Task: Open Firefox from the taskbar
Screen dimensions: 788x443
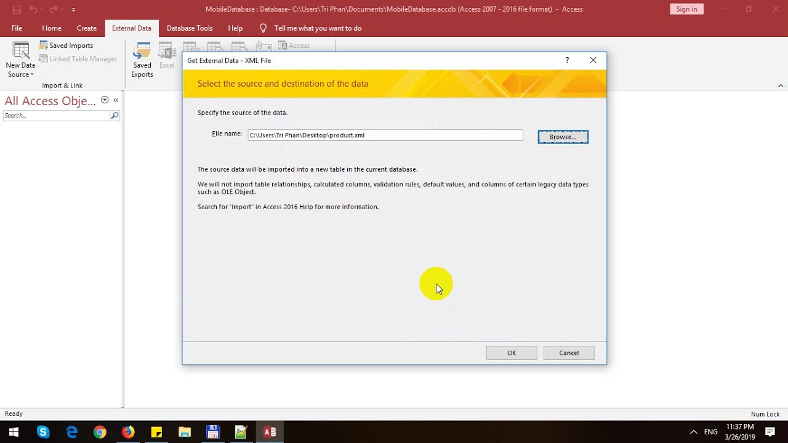Action: point(128,432)
